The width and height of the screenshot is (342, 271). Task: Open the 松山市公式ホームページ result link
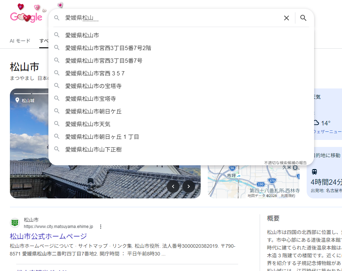point(48,236)
